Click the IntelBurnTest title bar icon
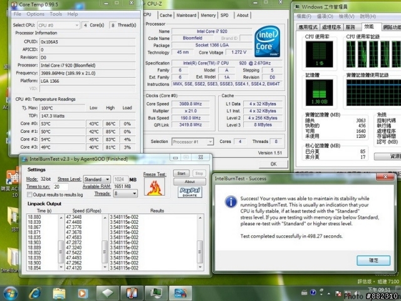Screen dimensions: 401x301 pyautogui.click(x=25, y=159)
